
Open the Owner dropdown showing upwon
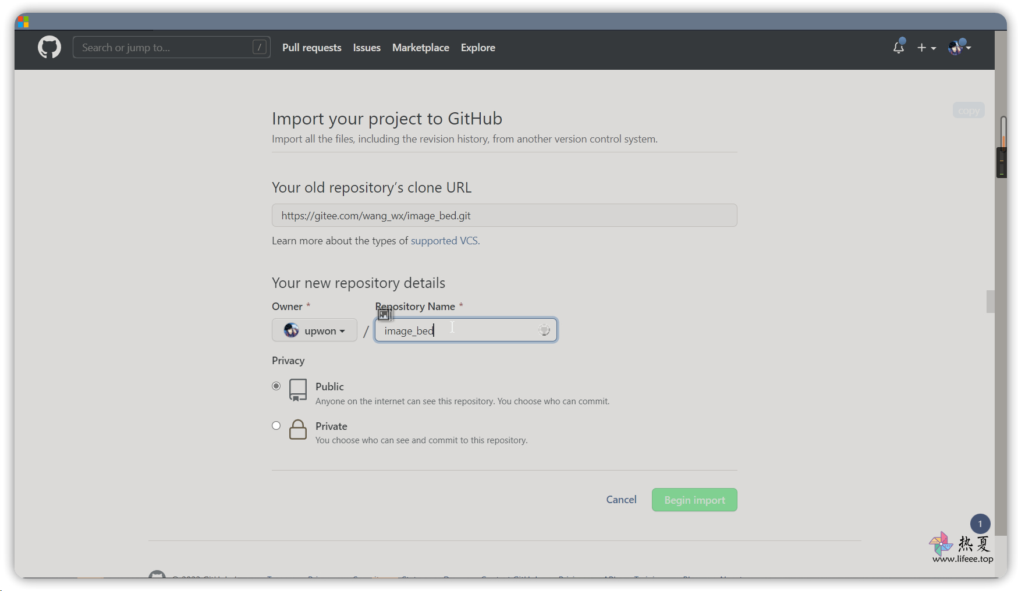[314, 330]
